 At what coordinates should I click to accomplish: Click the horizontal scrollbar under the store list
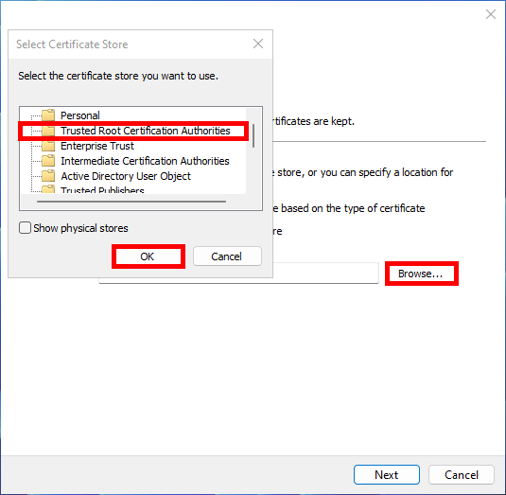131,202
